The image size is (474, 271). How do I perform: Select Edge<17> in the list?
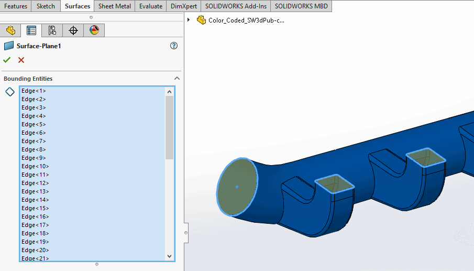[93, 225]
